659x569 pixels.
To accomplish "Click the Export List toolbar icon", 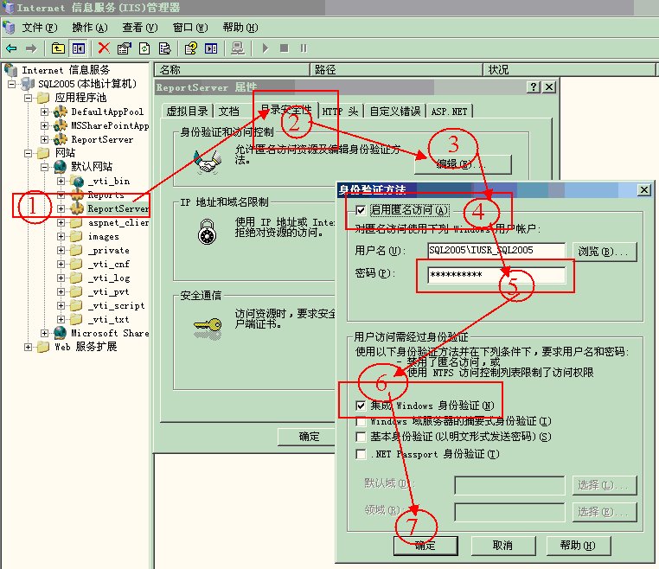I will pyautogui.click(x=164, y=48).
